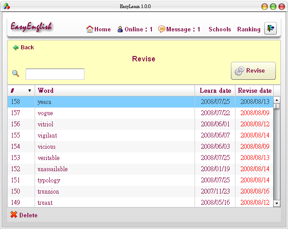The width and height of the screenshot is (288, 229).
Task: Open the Home menu item
Action: [x=102, y=29]
